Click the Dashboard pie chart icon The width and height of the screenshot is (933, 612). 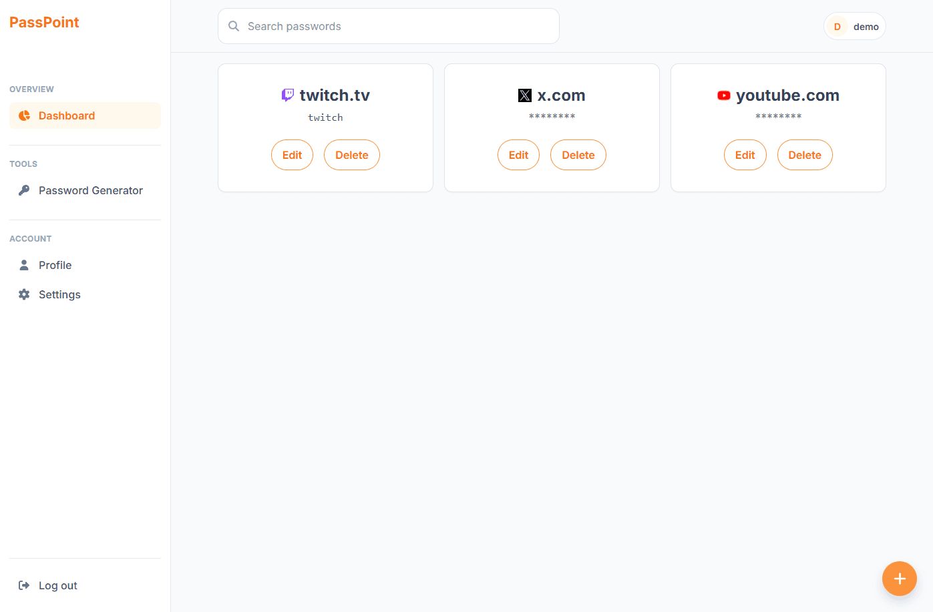click(24, 115)
